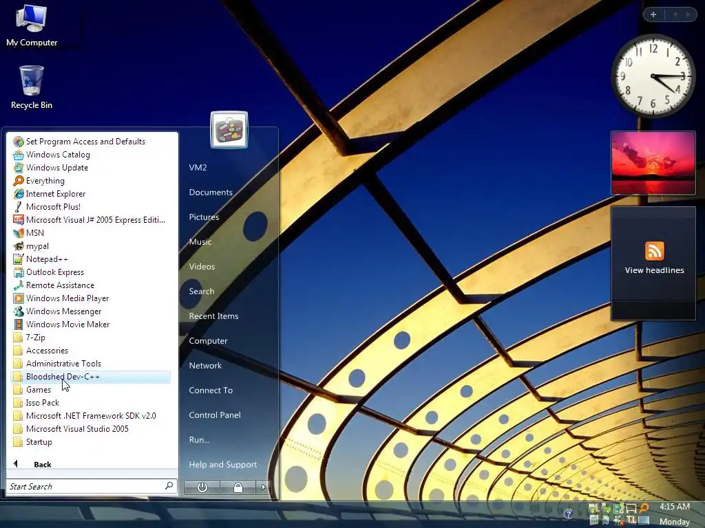This screenshot has height=528, width=705.
Task: Launch Outlook Express
Action: (90, 272)
